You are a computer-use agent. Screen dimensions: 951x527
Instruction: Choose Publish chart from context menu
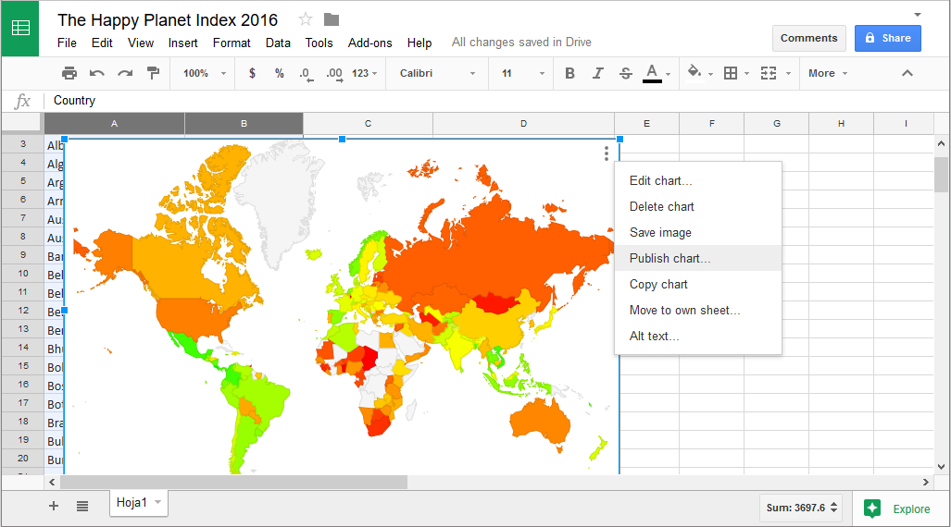pyautogui.click(x=669, y=258)
